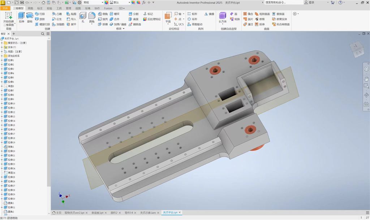Choose the 长方体 freeform box tool
Screen dimensions: 370x220
[223, 17]
